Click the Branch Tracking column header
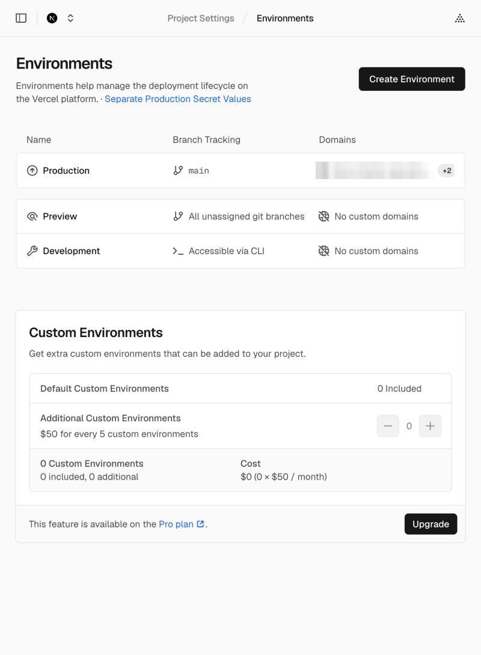The width and height of the screenshot is (481, 655). [206, 139]
